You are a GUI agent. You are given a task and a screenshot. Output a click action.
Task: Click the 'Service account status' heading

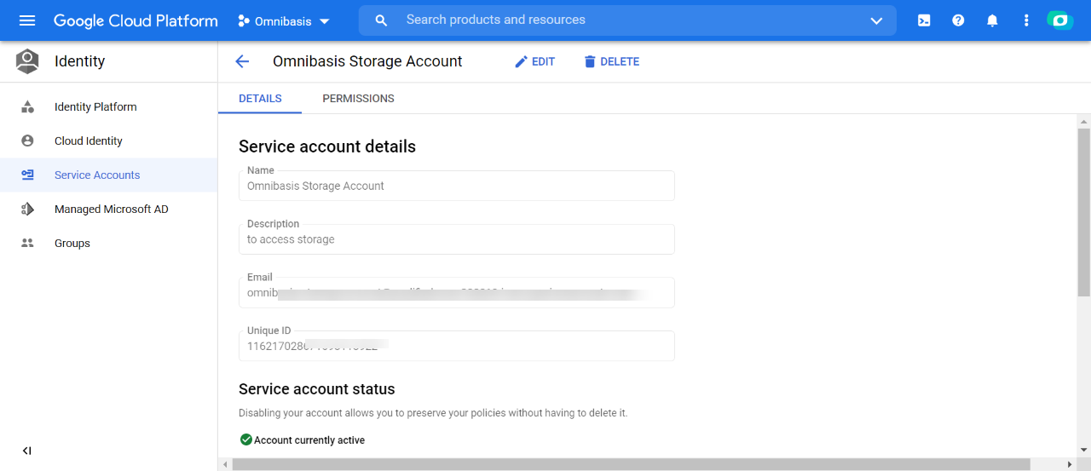[x=317, y=389]
